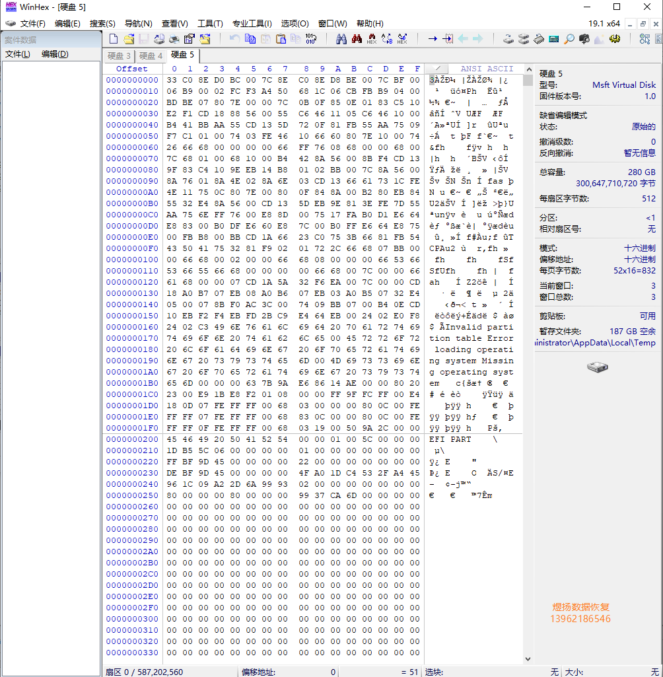Open Find Text with blue binoculars icon
Image resolution: width=663 pixels, height=677 pixels.
(x=341, y=39)
